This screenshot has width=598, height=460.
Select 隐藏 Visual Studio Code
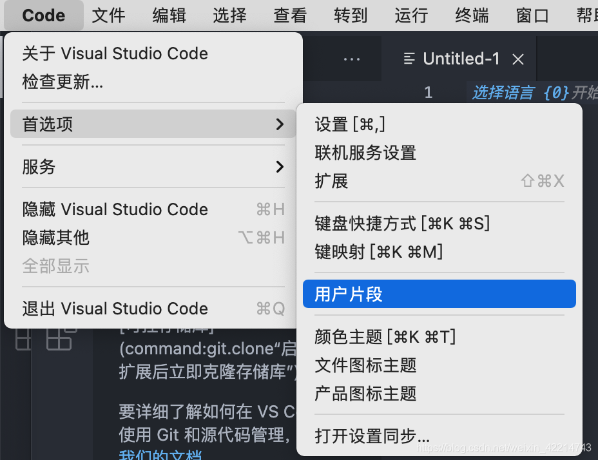153,209
